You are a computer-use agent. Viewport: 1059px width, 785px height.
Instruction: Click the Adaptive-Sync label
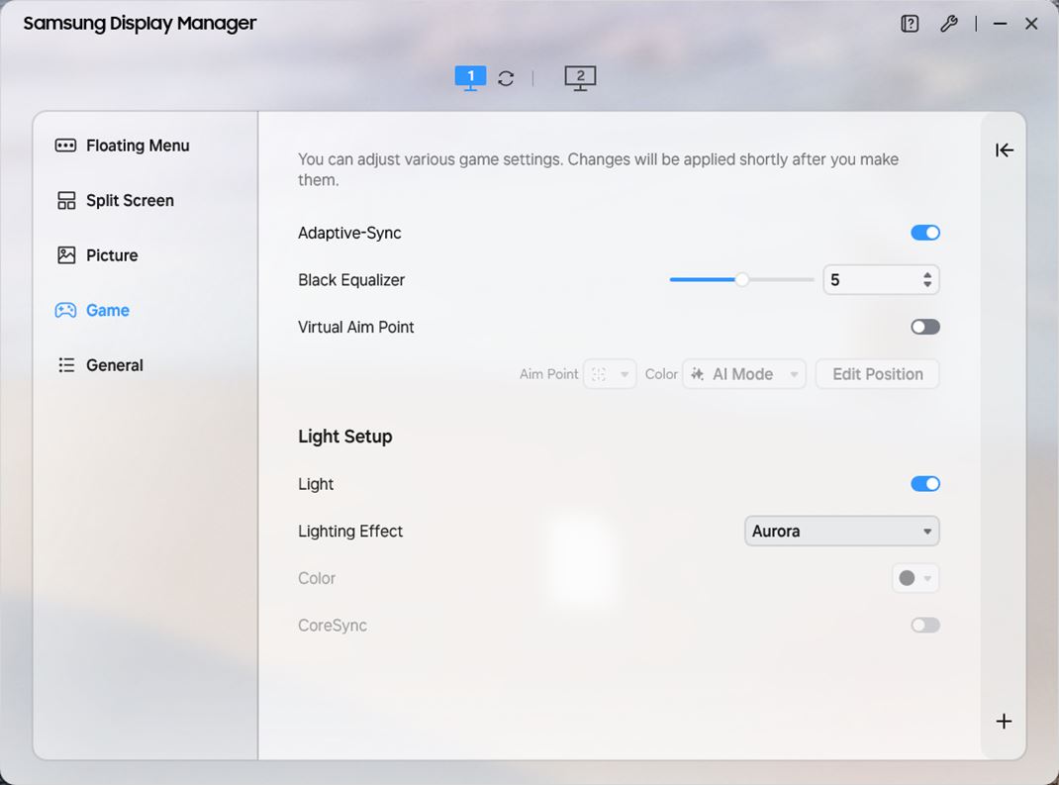pyautogui.click(x=349, y=233)
